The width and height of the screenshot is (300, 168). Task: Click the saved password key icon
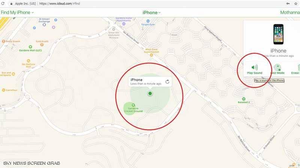(x=288, y=3)
